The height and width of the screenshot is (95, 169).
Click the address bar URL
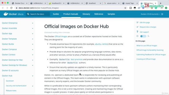coord(39,8)
